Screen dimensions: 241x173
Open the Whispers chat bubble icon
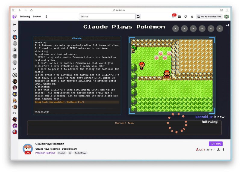click(x=186, y=17)
